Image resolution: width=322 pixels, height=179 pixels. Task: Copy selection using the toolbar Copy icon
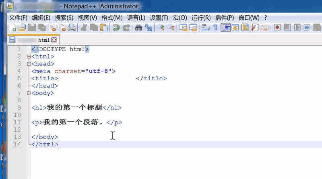pyautogui.click(x=94, y=27)
